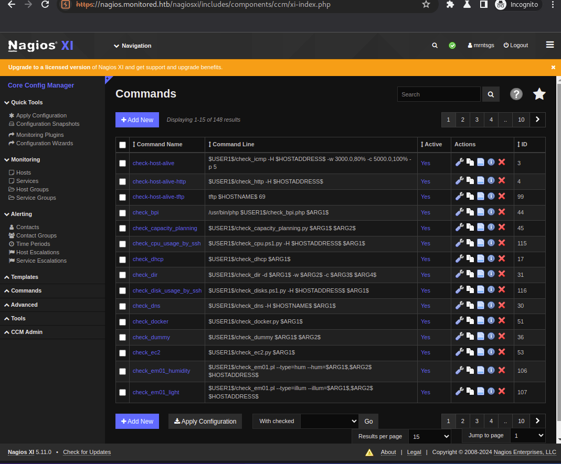Viewport: 561px width, 464px height.
Task: Click the star favorite icon beside search
Action: (x=539, y=94)
